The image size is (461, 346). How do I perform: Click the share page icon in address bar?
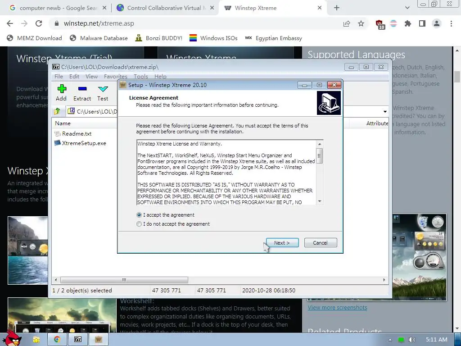(x=347, y=23)
